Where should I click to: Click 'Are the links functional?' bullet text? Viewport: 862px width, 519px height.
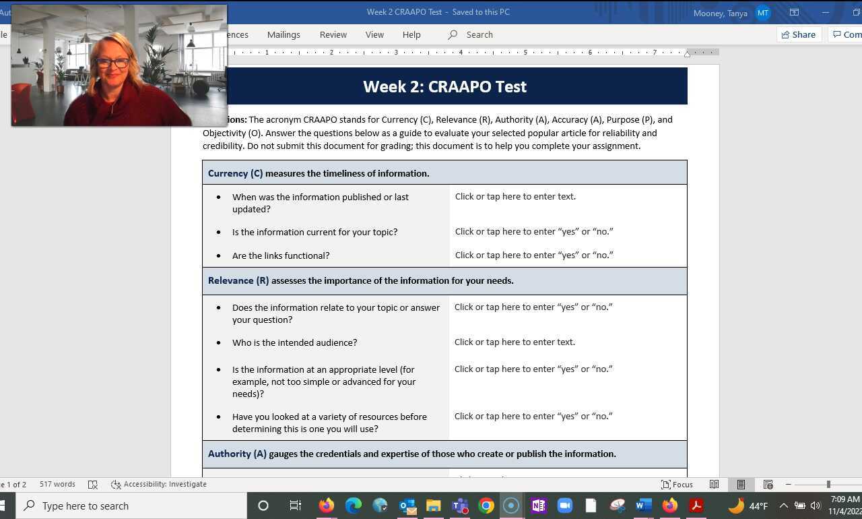pyautogui.click(x=281, y=255)
